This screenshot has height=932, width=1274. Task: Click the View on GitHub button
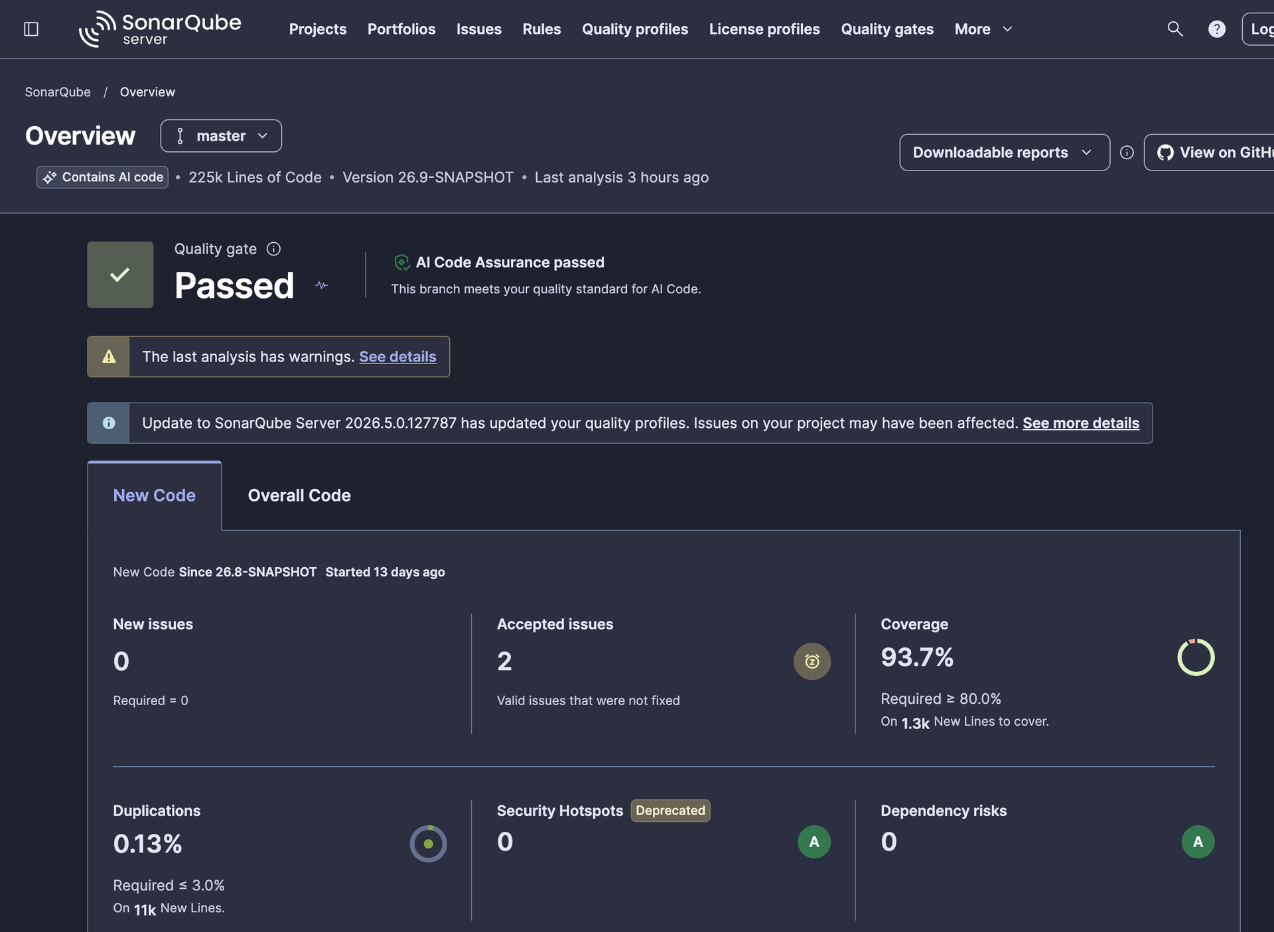coord(1210,153)
